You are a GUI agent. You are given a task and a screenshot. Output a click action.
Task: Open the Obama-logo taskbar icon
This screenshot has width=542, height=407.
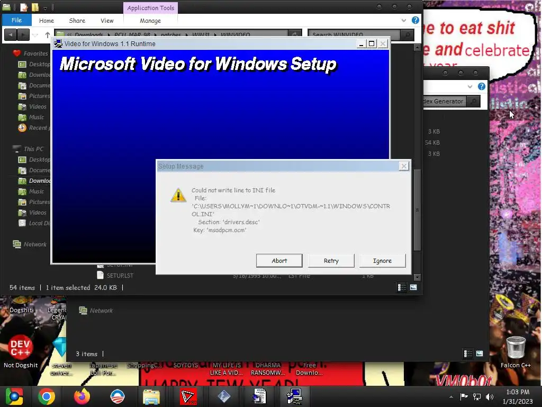pyautogui.click(x=117, y=396)
